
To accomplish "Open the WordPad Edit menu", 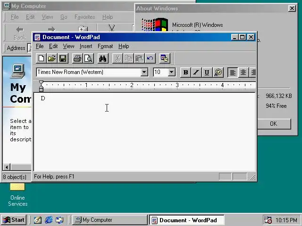I will point(53,46).
